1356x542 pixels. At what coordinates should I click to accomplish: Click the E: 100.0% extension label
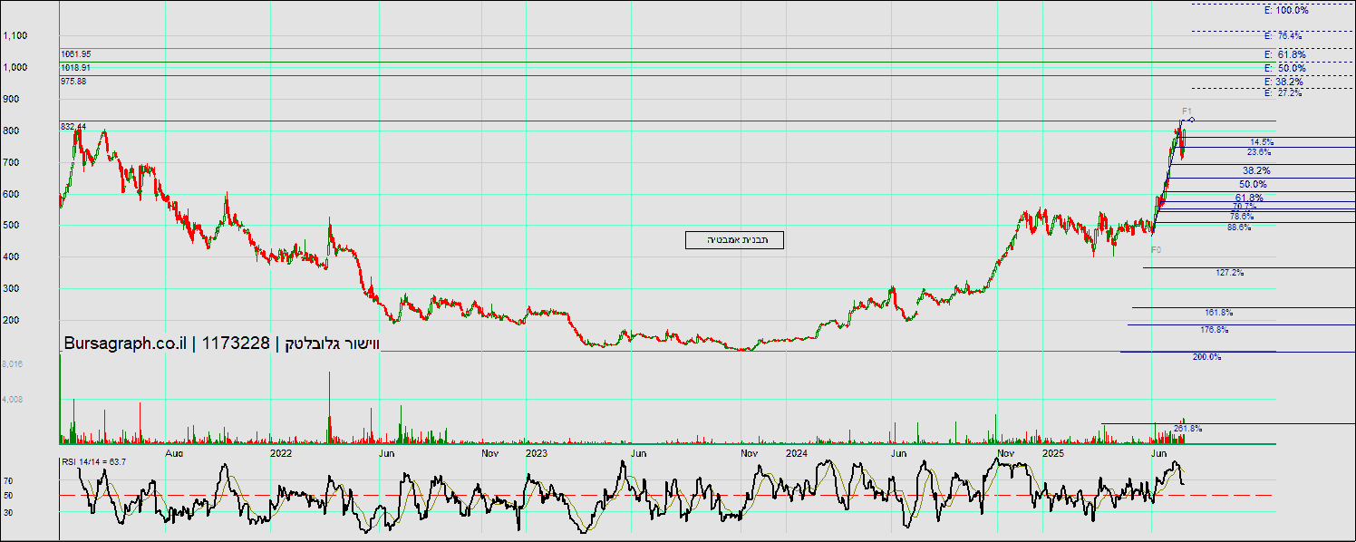tap(1286, 10)
